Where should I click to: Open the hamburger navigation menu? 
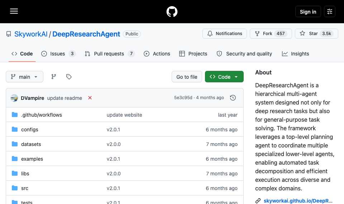pyautogui.click(x=14, y=11)
